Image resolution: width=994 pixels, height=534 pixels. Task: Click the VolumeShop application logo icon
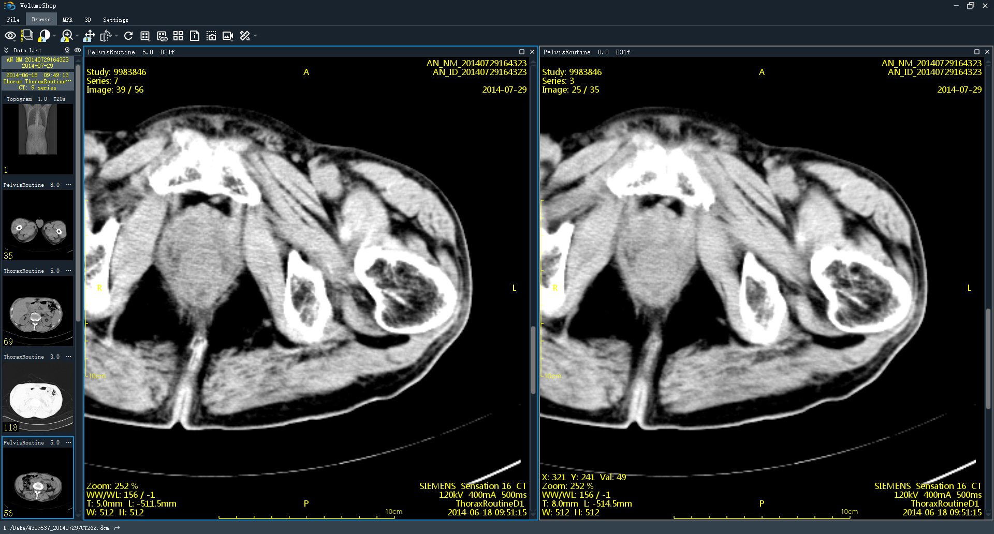[x=10, y=6]
